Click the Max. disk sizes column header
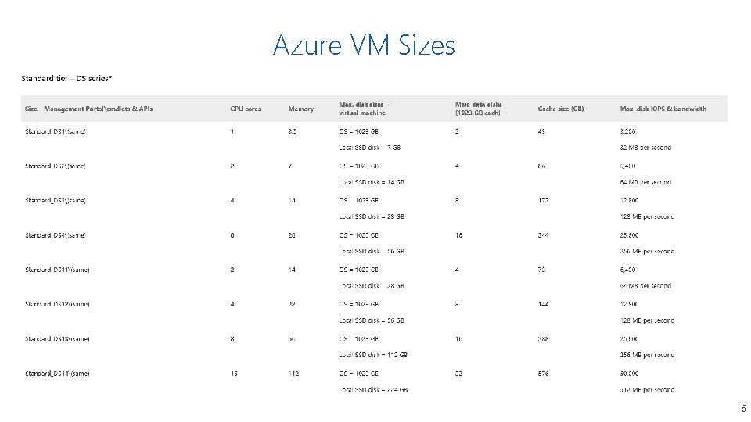Viewport: 751px width, 422px height. 364,109
